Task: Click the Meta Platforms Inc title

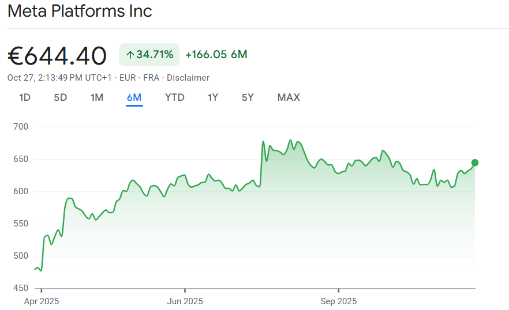Action: pos(80,11)
